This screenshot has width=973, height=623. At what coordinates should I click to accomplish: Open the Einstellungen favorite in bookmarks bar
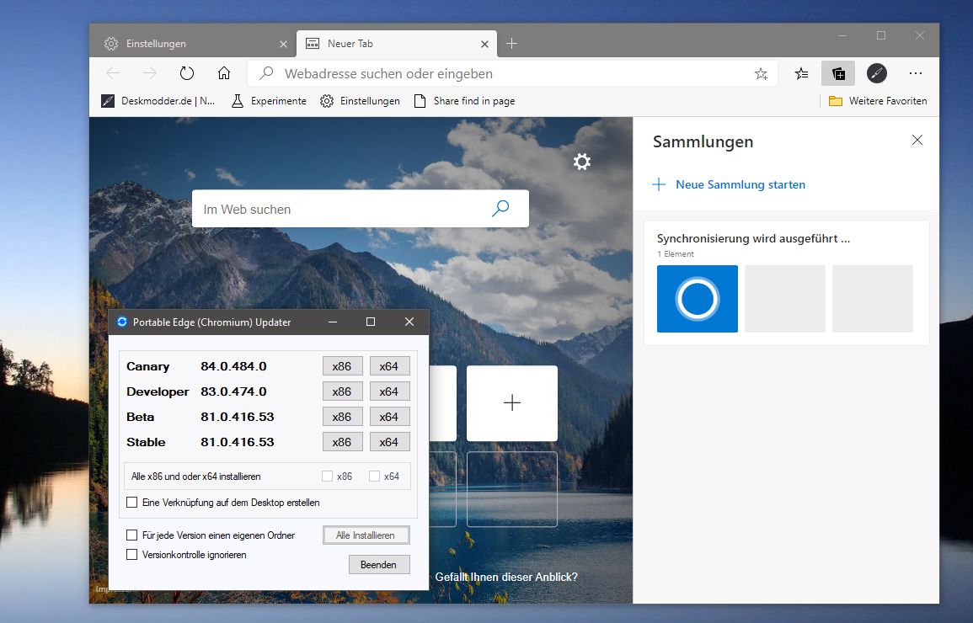[x=360, y=101]
